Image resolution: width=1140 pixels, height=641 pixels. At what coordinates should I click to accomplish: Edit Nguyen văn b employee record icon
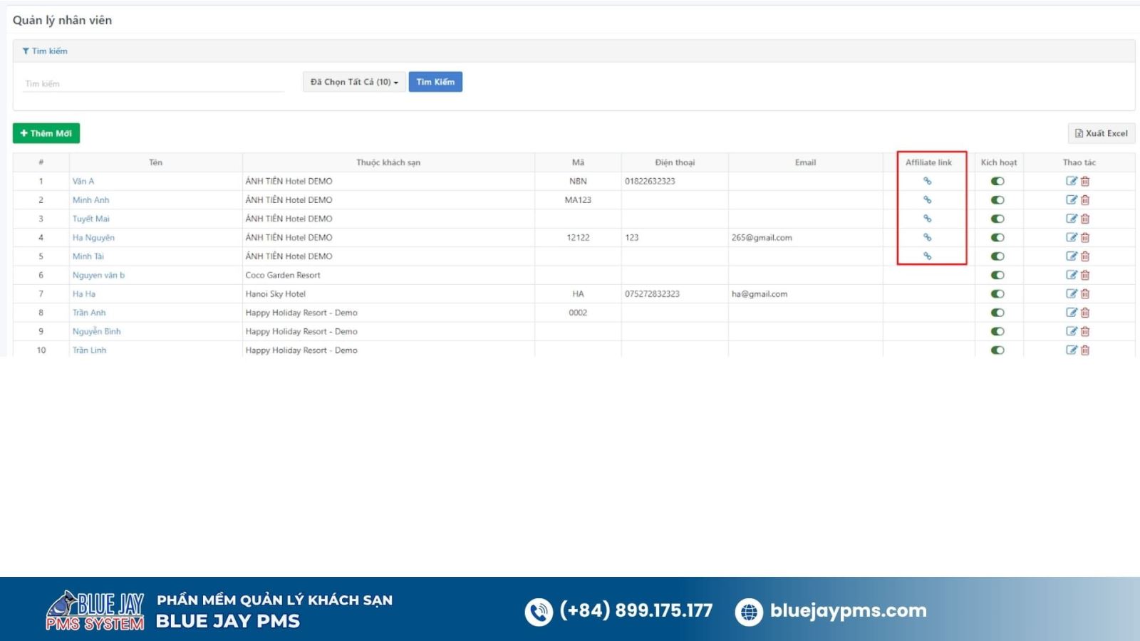pyautogui.click(x=1071, y=275)
